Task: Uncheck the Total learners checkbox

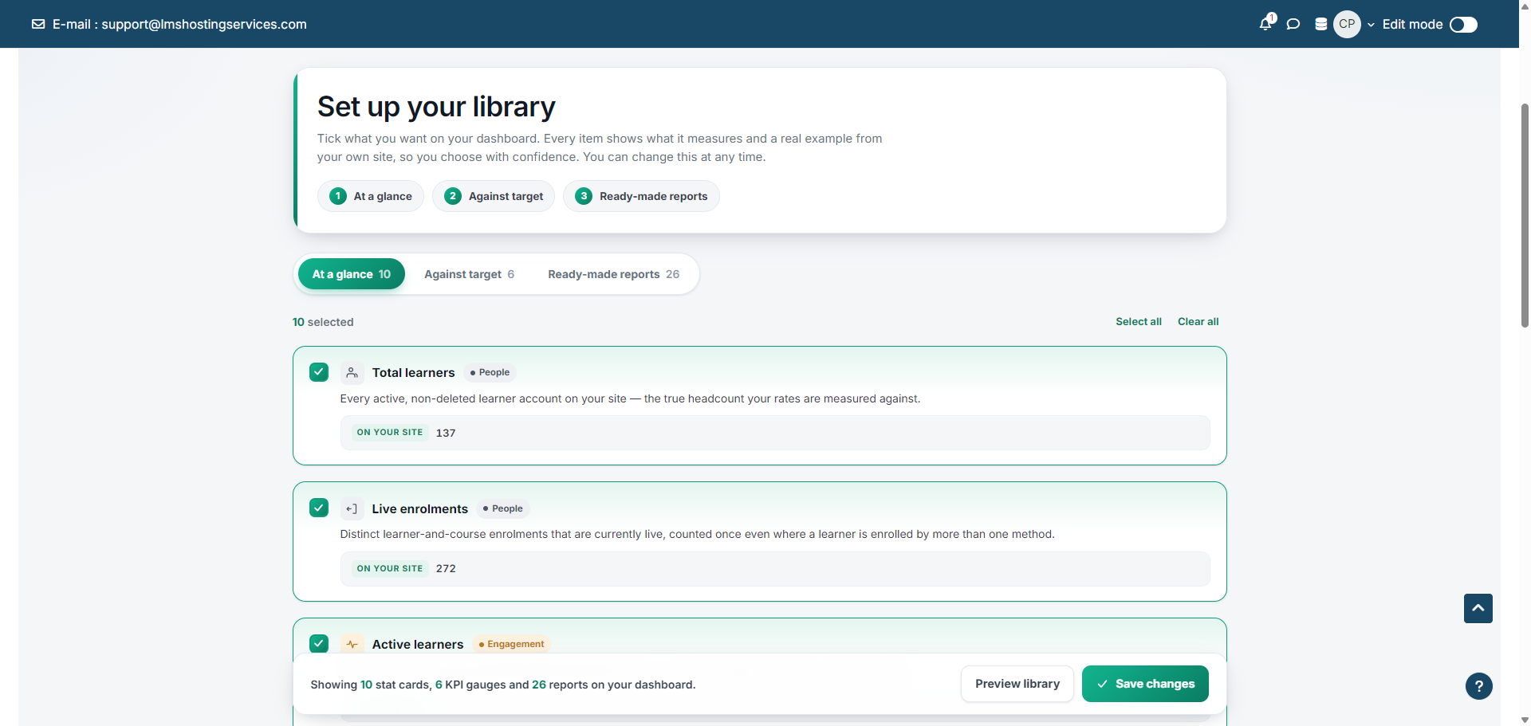Action: click(x=319, y=372)
